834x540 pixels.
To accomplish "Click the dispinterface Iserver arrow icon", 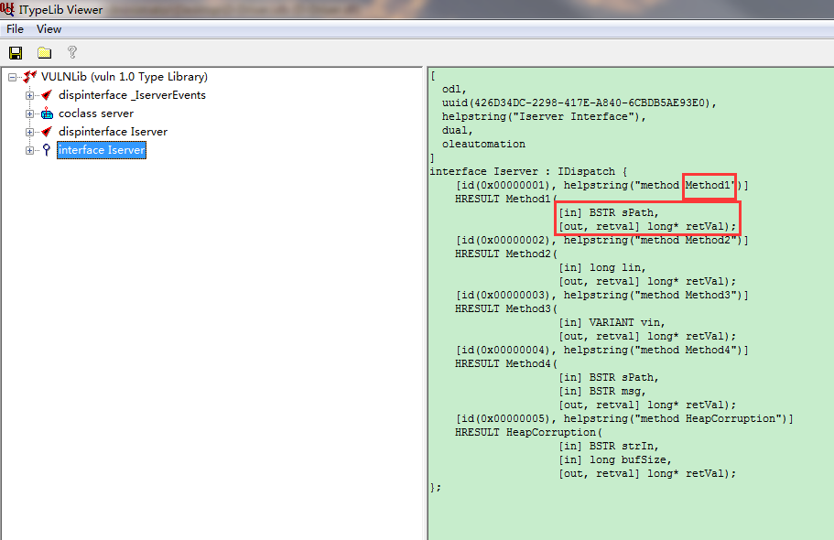I will coord(45,131).
